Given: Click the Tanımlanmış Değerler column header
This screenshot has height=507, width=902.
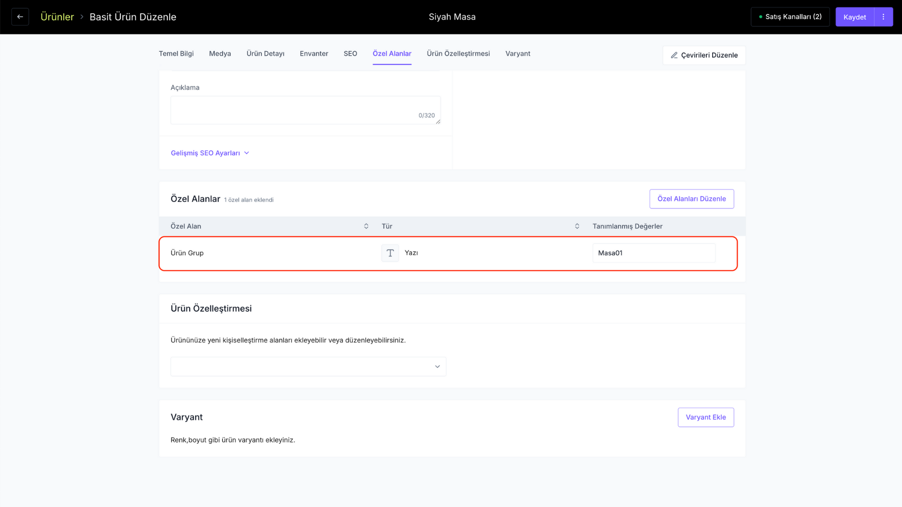Looking at the screenshot, I should coord(627,226).
